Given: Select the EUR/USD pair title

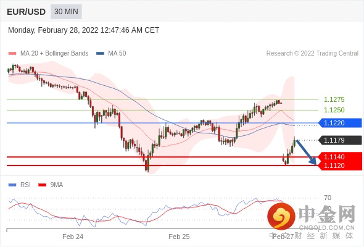Looking at the screenshot, I should point(27,12).
